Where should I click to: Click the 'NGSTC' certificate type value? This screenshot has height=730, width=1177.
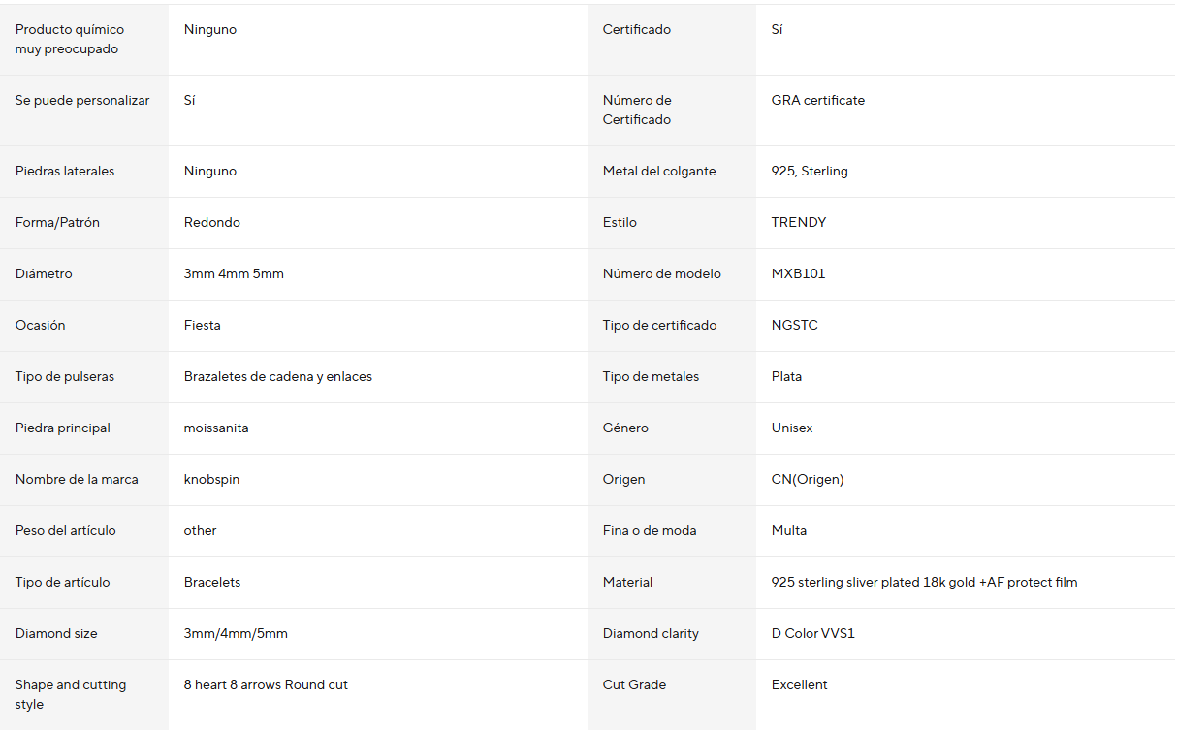pyautogui.click(x=794, y=325)
